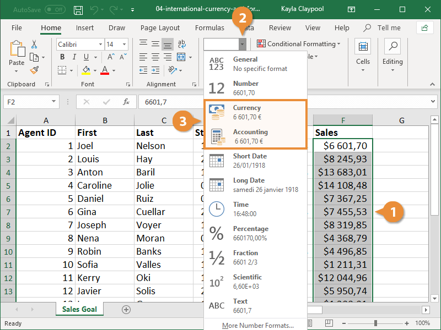The image size is (441, 330).
Task: Switch to the View tab
Action: (313, 28)
